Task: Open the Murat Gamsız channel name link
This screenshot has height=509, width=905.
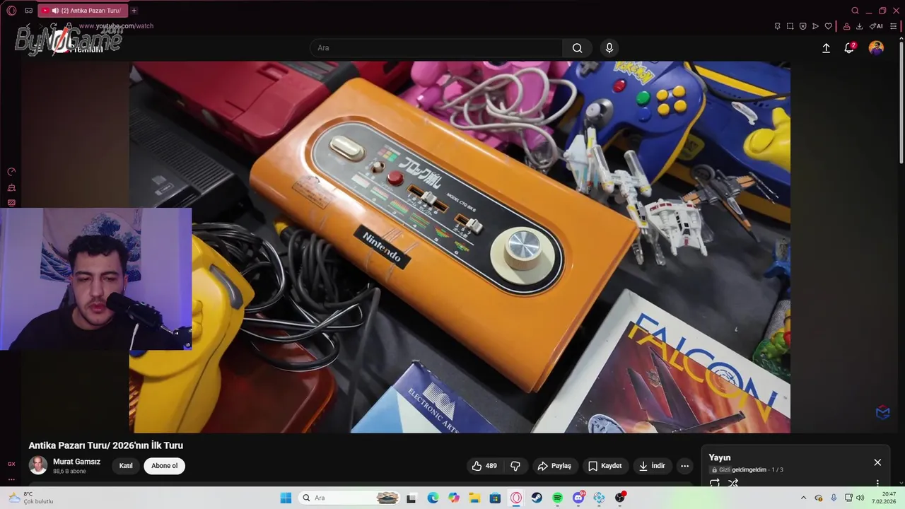Action: coord(76,462)
